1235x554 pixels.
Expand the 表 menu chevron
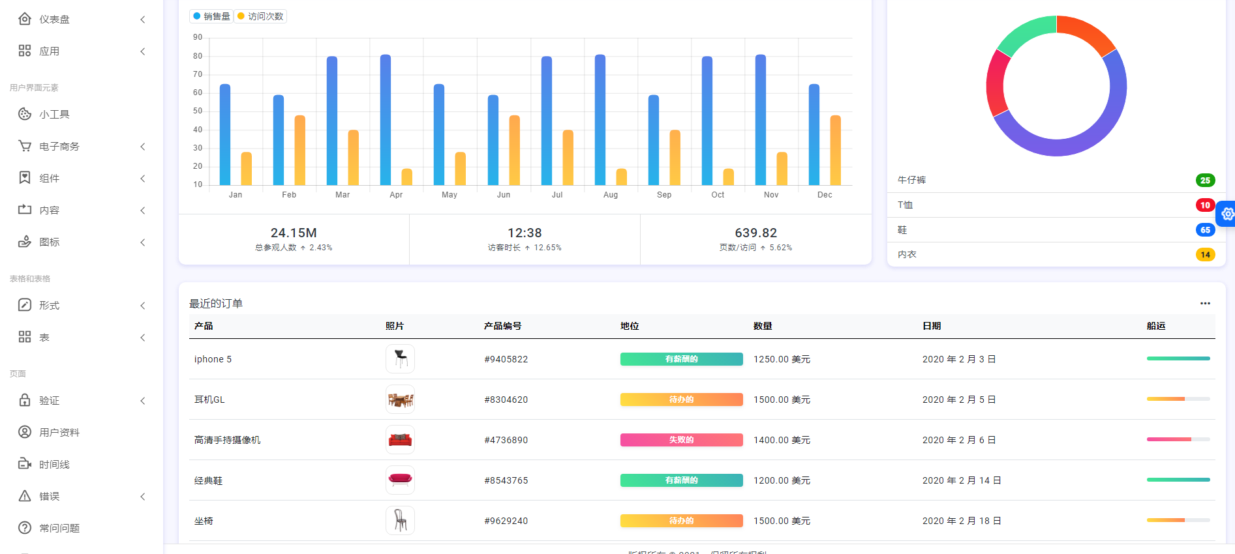point(143,338)
